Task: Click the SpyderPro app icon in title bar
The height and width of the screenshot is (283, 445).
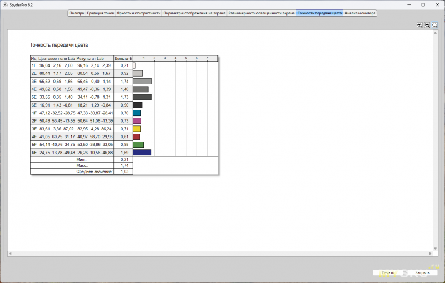Action: click(4, 4)
